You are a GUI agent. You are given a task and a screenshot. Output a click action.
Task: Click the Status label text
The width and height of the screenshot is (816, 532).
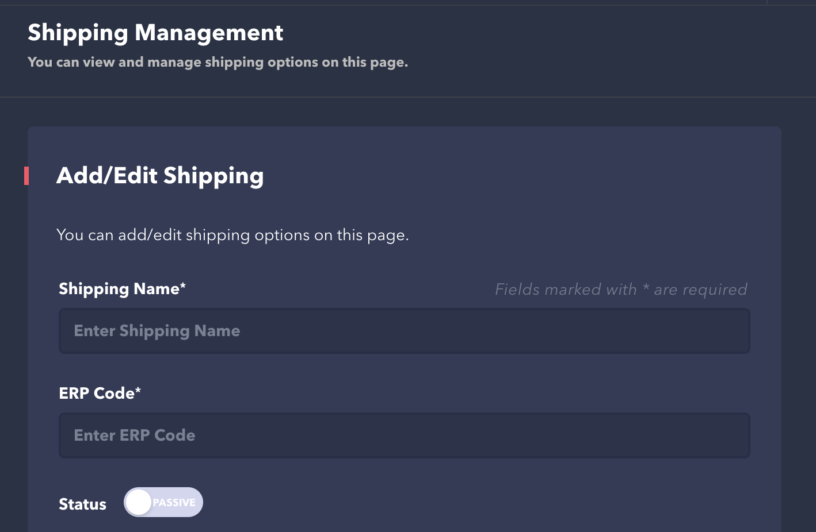[82, 504]
